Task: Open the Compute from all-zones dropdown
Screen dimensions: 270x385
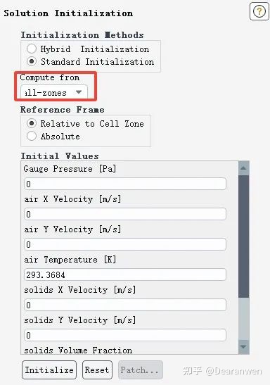Action: [54, 92]
